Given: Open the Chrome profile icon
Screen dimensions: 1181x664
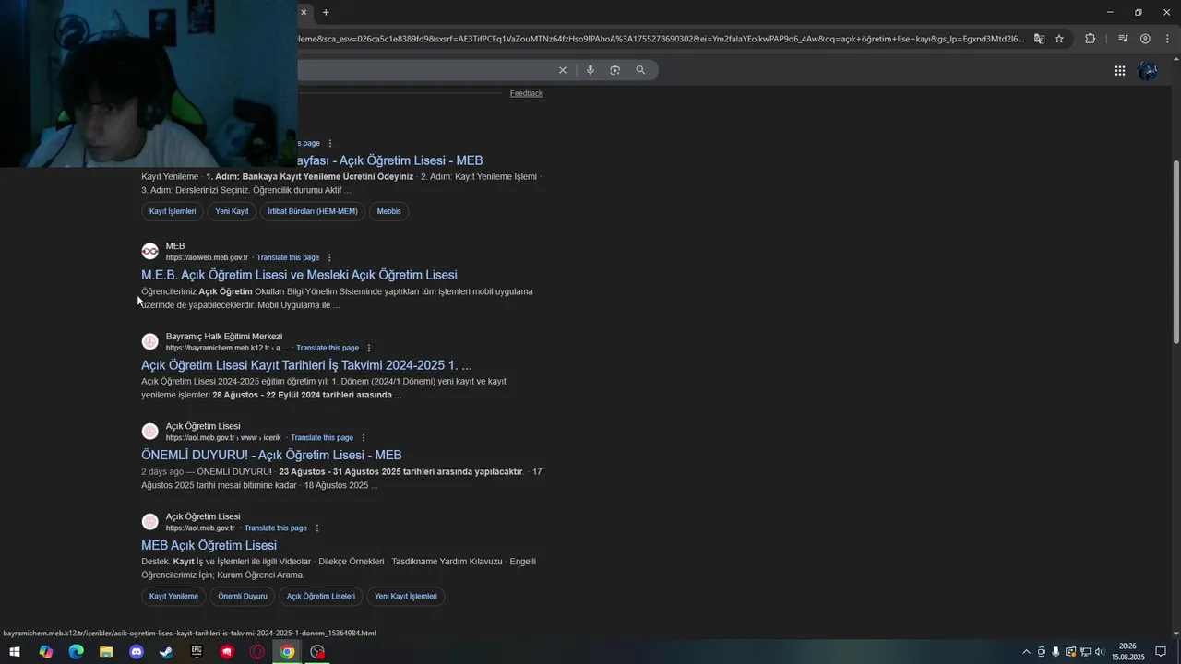Looking at the screenshot, I should 1145,39.
